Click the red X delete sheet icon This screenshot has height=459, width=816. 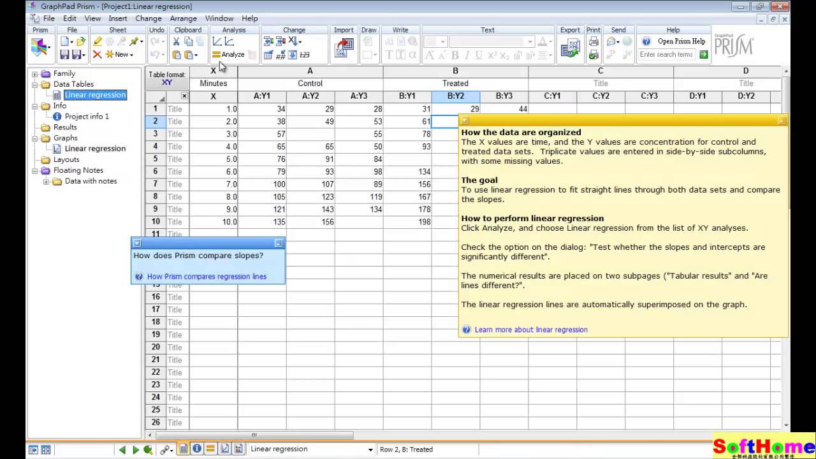click(97, 55)
